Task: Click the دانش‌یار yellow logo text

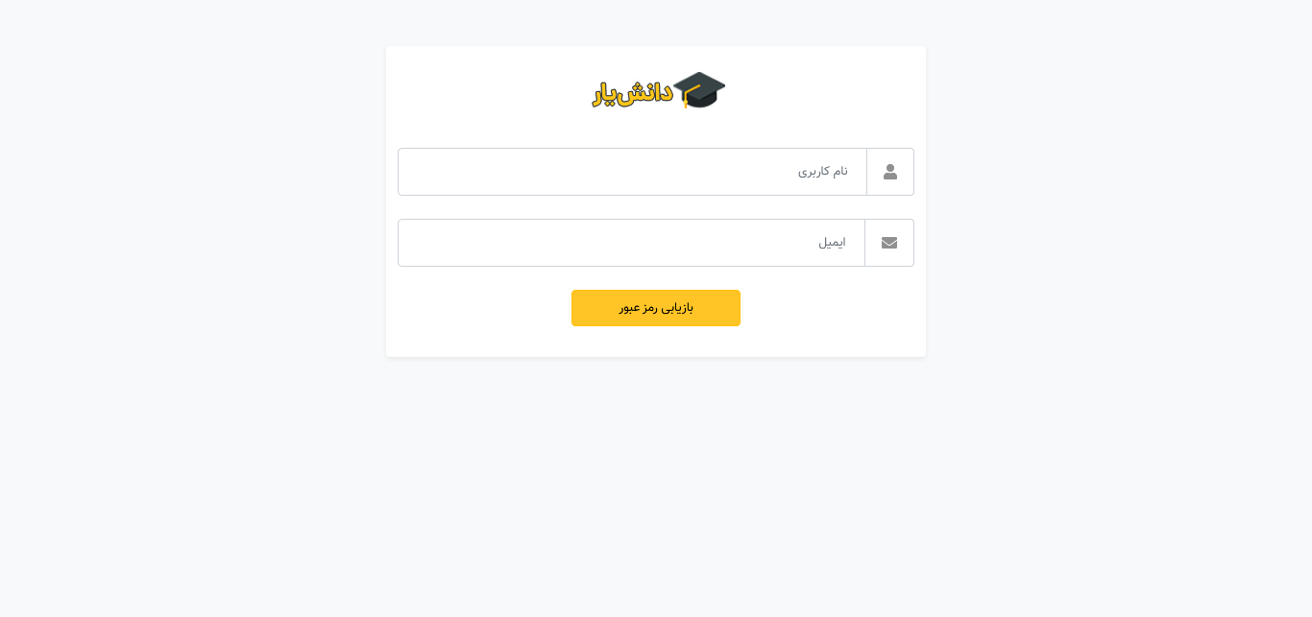Action: point(632,93)
